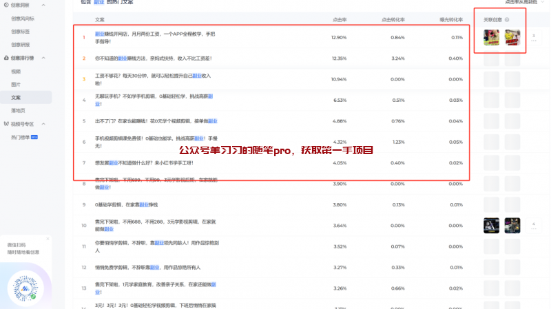The height and width of the screenshot is (309, 551).
Task: Open 创意标签 in the sidebar
Action: (20, 32)
